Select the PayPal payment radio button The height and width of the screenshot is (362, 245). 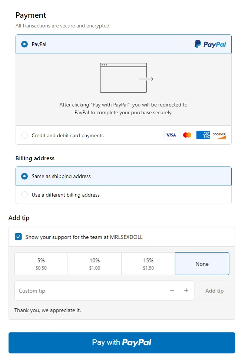tap(24, 44)
